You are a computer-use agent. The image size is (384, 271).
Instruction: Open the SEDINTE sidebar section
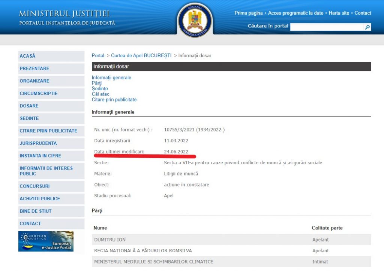coord(29,118)
